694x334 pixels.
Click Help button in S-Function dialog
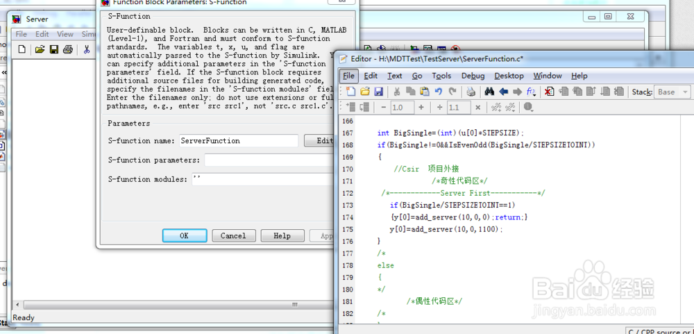[x=282, y=235]
